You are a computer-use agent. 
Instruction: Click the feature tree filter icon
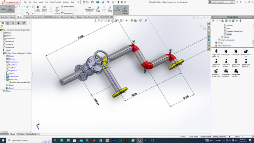2,27
